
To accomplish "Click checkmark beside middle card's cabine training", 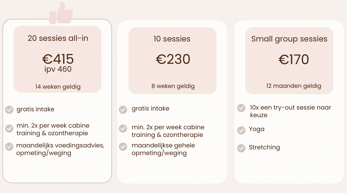I will coord(123,128).
